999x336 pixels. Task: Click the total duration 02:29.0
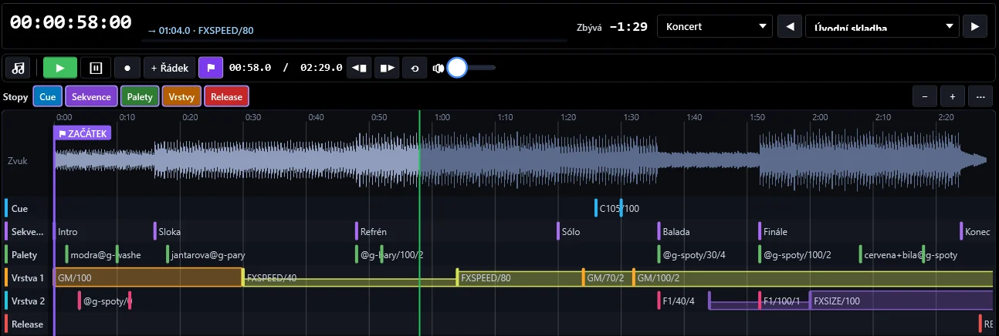click(x=321, y=68)
